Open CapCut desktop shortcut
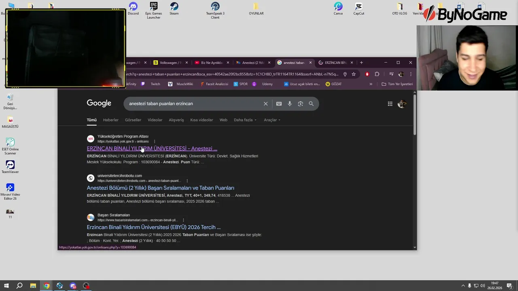Image resolution: width=518 pixels, height=291 pixels. (359, 8)
